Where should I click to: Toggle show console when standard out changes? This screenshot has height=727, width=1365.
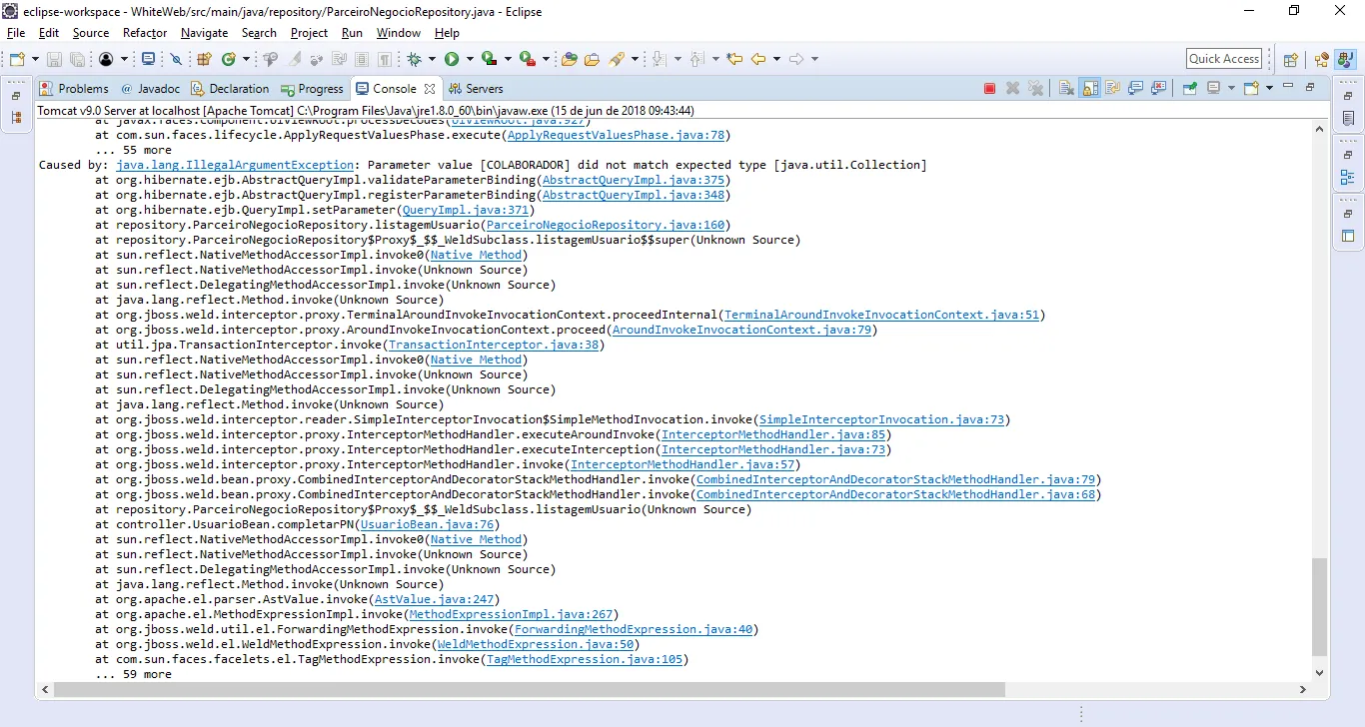(1135, 88)
